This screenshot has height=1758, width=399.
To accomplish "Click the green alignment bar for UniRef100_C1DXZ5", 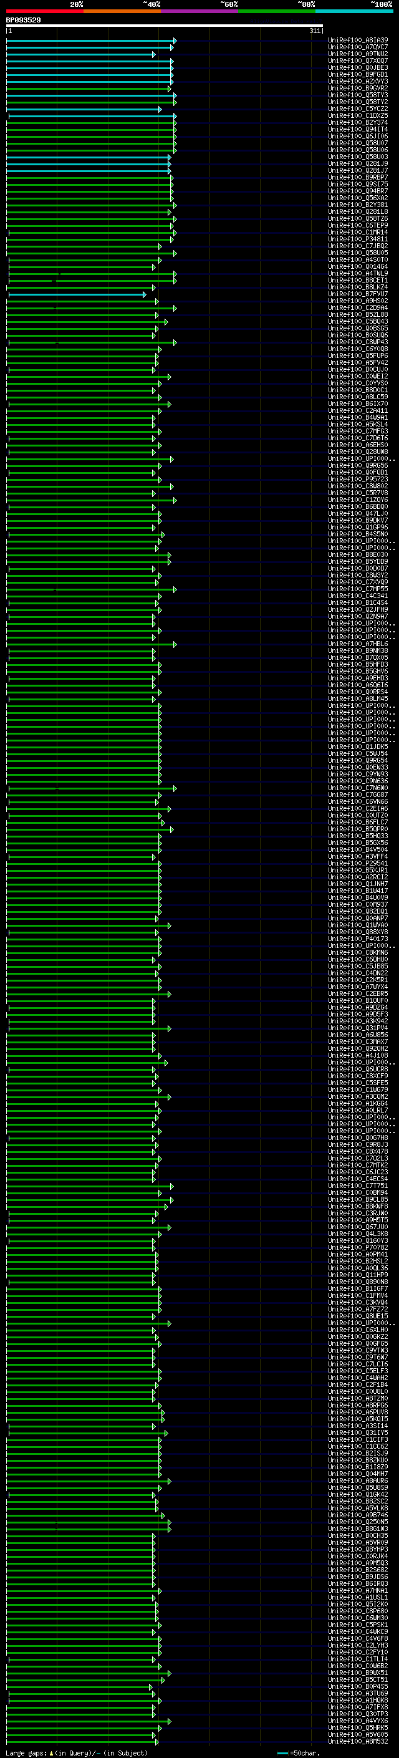I will [93, 116].
